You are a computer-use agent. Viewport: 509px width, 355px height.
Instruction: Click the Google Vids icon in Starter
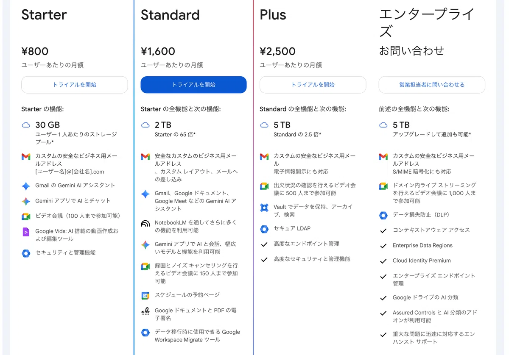coord(26,232)
